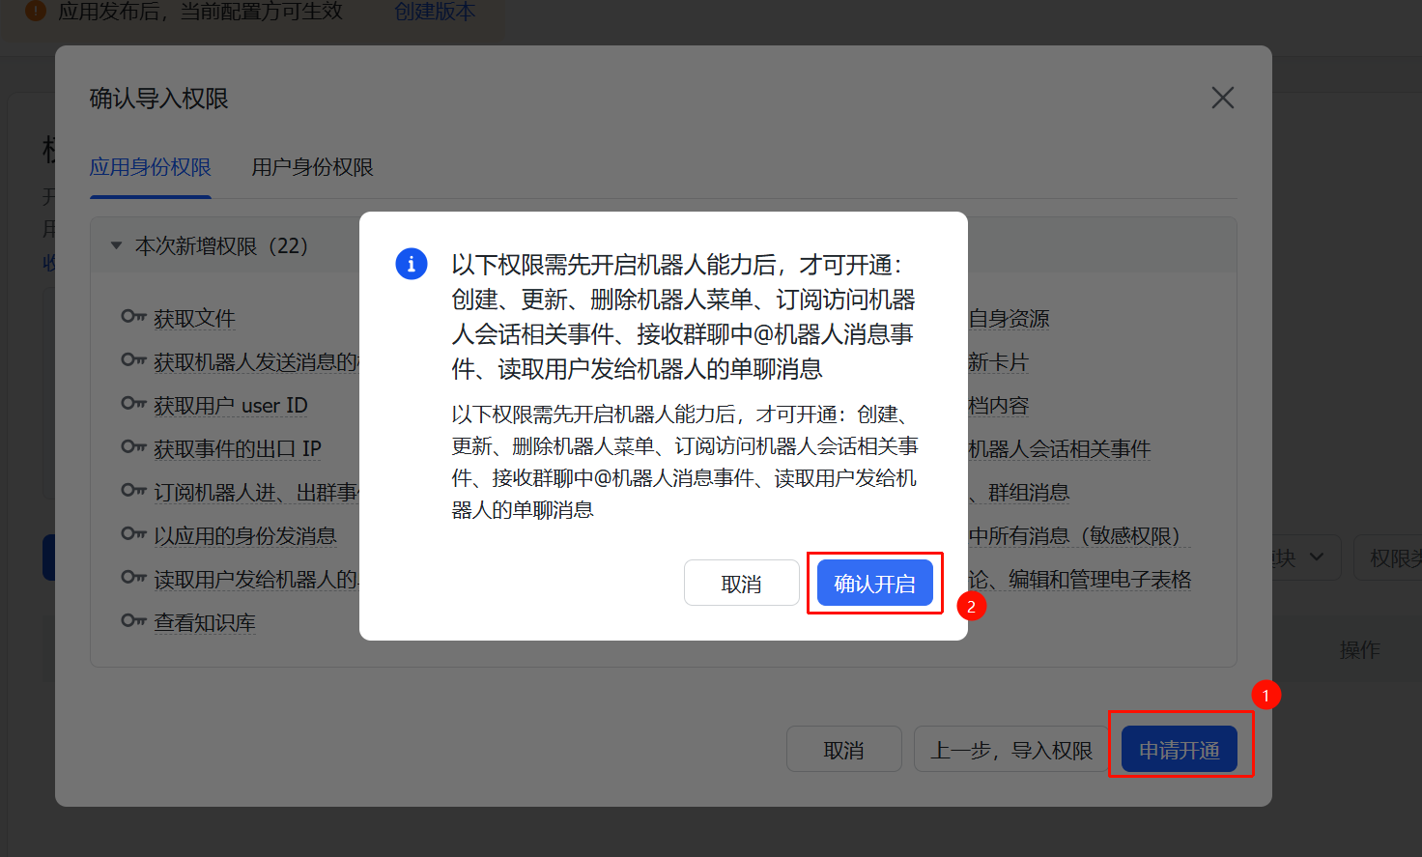This screenshot has height=857, width=1422.
Task: Click key icon beside 获取事件的出口 IP
Action: point(133,447)
